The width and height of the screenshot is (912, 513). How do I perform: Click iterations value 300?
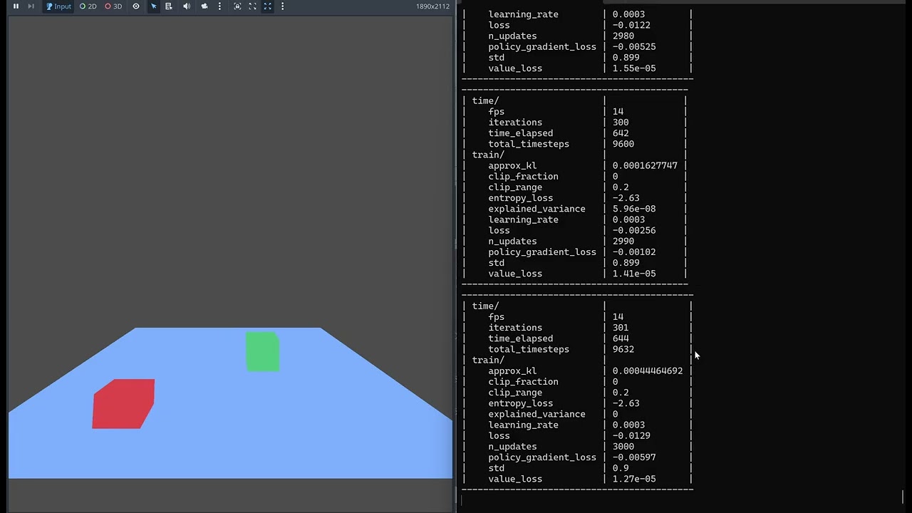coord(621,123)
